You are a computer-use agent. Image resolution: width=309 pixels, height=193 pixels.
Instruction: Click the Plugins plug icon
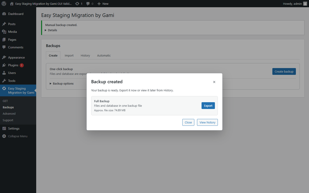(4, 65)
